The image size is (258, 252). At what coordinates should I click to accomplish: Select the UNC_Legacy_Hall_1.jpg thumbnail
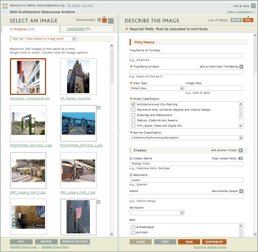pos(28,171)
